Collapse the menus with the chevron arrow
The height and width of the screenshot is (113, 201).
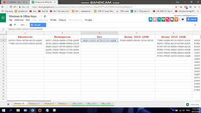pos(195,25)
